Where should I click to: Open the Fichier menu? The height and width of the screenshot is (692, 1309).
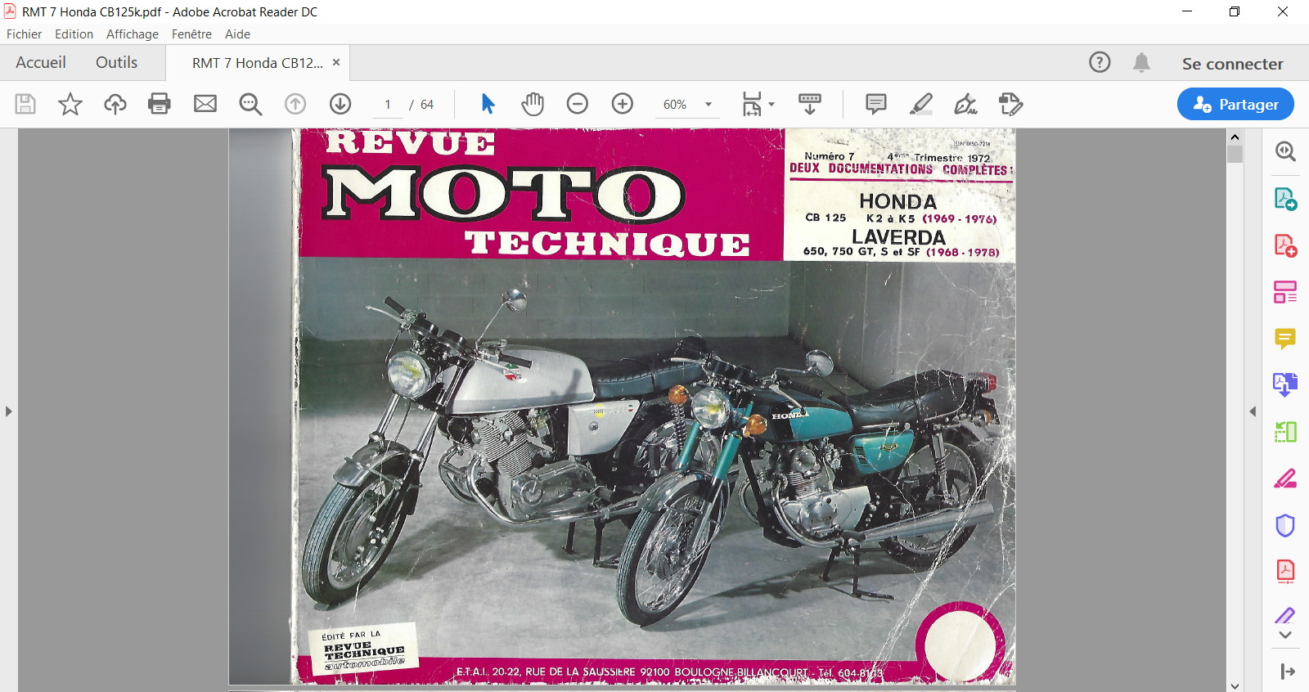24,34
